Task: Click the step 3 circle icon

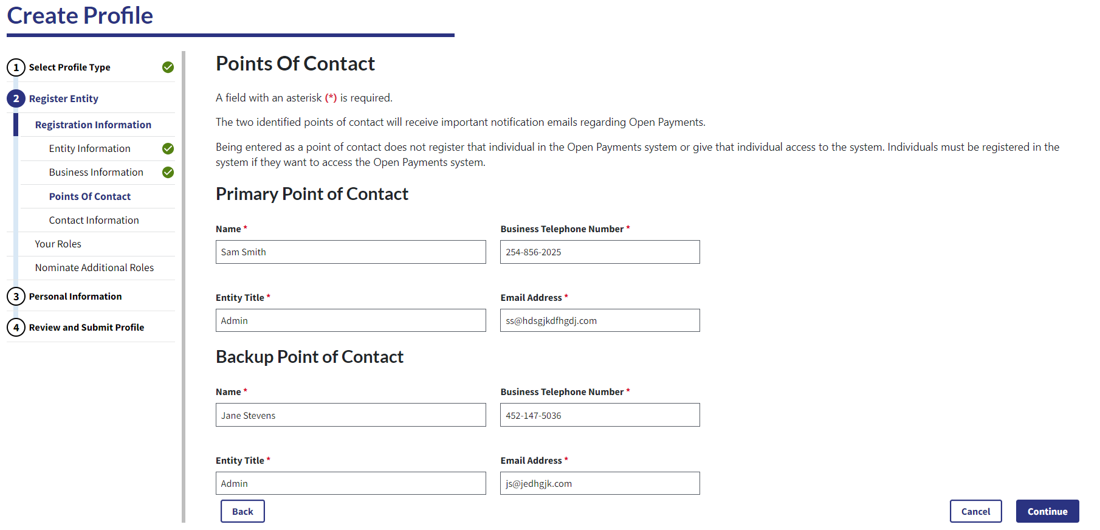Action: [x=16, y=297]
